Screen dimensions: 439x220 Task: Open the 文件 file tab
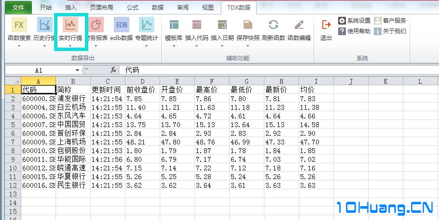(x=18, y=8)
